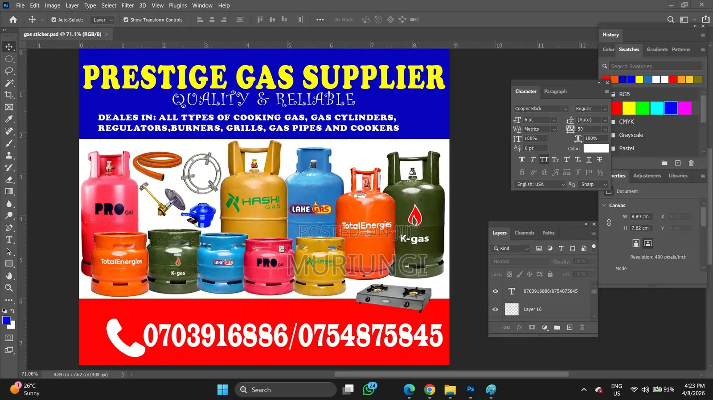Toggle Show Transform Controls checkbox

tap(126, 20)
